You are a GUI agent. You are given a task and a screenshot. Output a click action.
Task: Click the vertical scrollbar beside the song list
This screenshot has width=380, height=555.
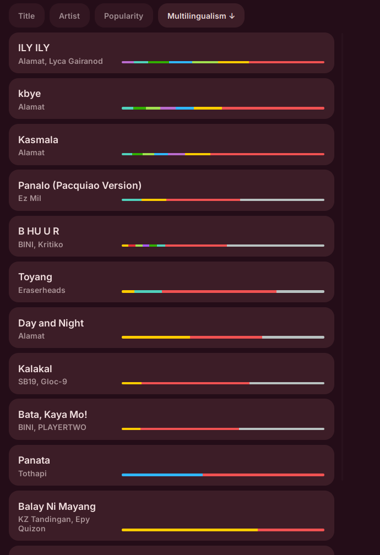[x=342, y=220]
